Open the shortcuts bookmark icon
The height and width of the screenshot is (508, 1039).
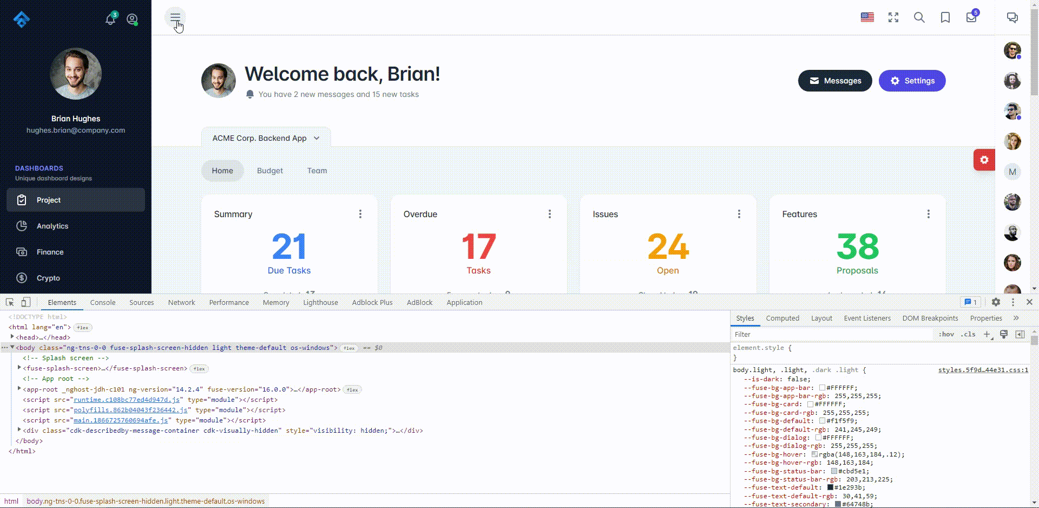945,18
